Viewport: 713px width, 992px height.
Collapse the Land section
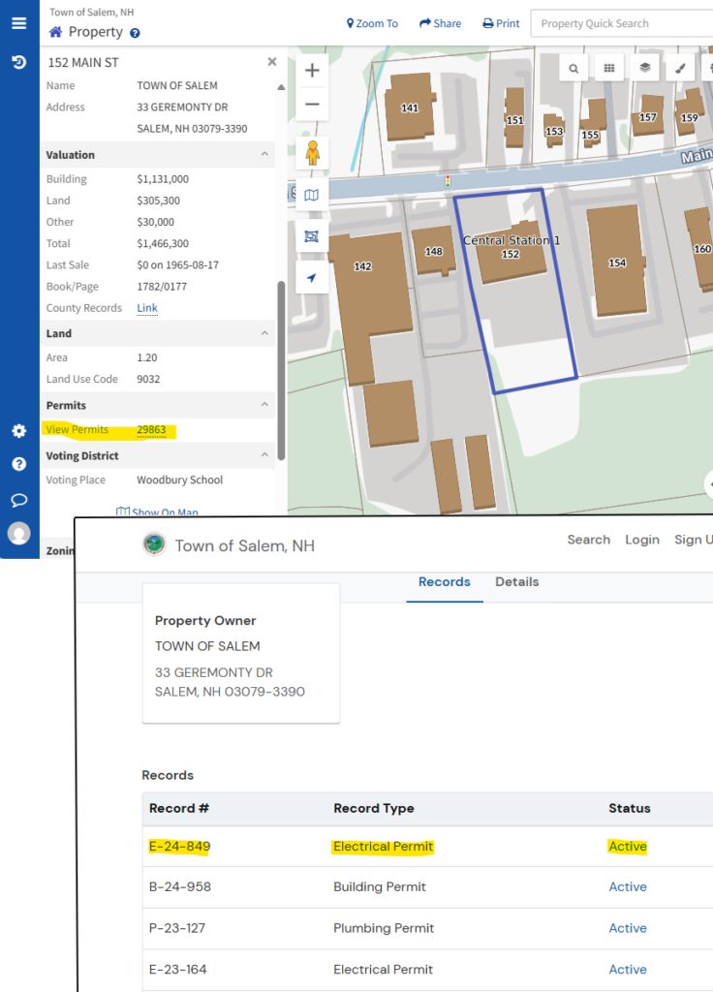click(x=264, y=333)
